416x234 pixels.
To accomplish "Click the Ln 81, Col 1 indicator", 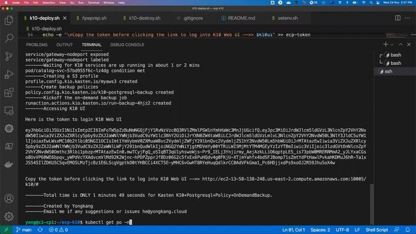I will (x=293, y=229).
